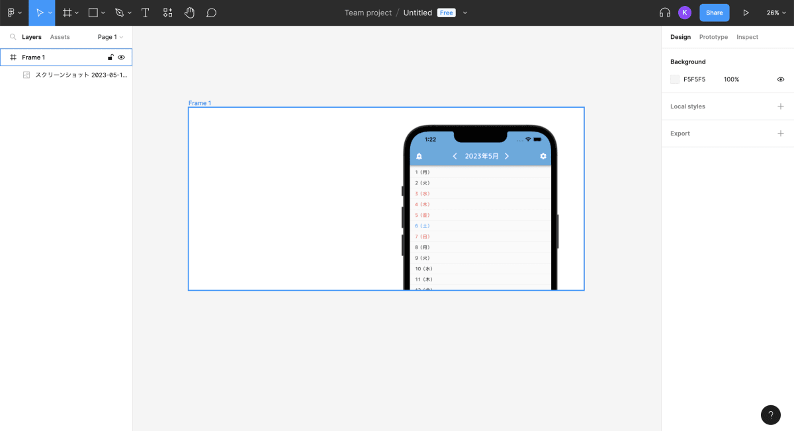
Task: Click the Share button
Action: pyautogui.click(x=715, y=13)
